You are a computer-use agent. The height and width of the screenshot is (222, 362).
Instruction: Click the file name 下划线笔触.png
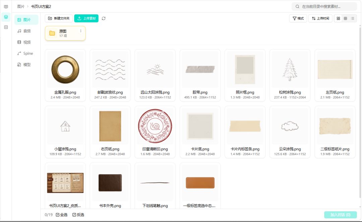click(155, 206)
